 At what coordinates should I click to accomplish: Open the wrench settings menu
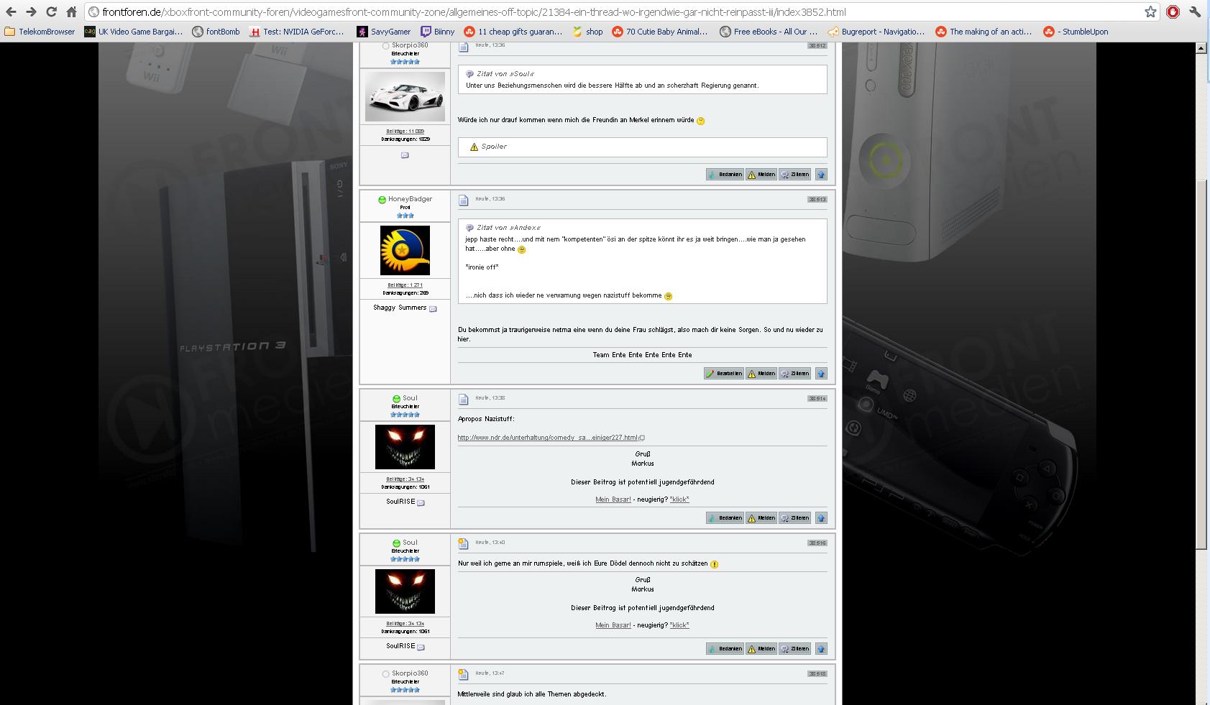(1195, 12)
